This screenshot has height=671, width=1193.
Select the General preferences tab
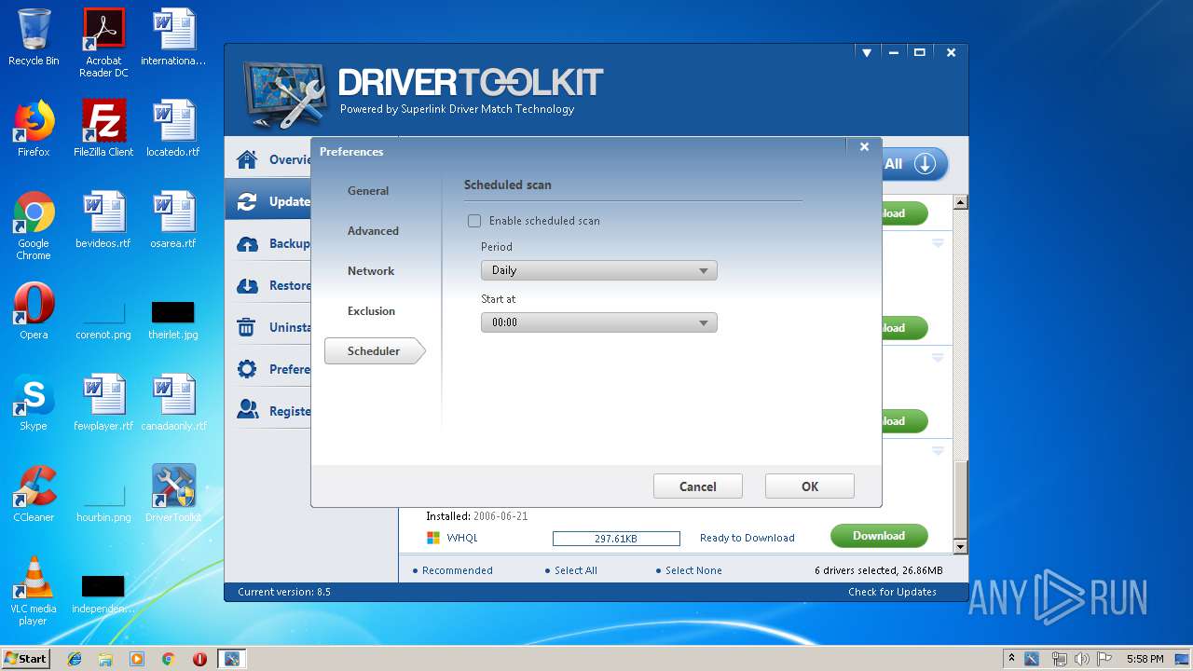coord(368,191)
